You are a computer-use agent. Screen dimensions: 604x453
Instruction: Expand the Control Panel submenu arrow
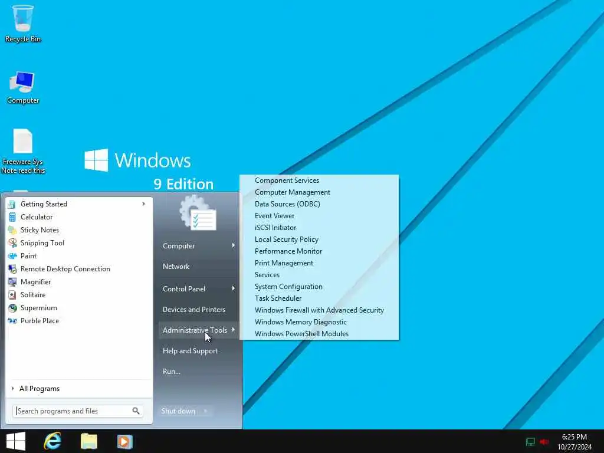coord(234,288)
